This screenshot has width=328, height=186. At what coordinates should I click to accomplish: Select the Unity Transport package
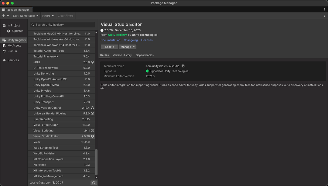(x=61, y=102)
